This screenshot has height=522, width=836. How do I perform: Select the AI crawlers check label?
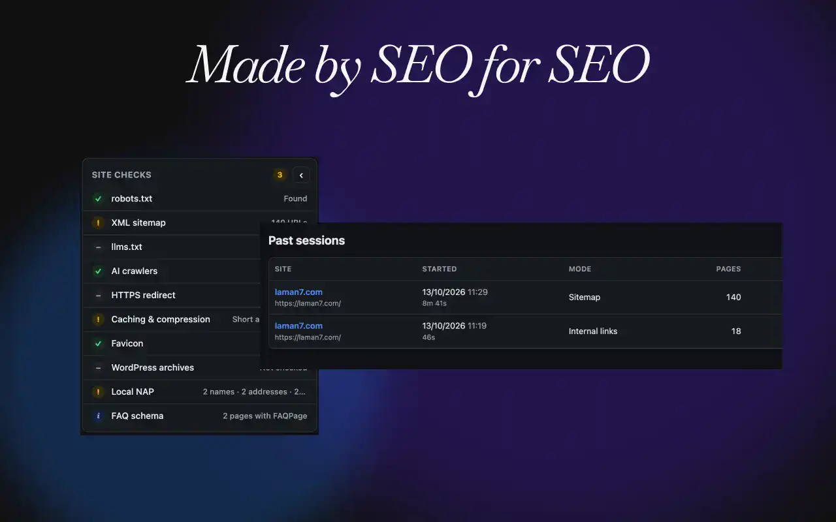pos(135,271)
